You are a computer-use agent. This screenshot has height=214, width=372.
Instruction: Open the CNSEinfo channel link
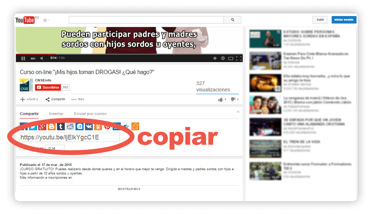click(x=43, y=80)
